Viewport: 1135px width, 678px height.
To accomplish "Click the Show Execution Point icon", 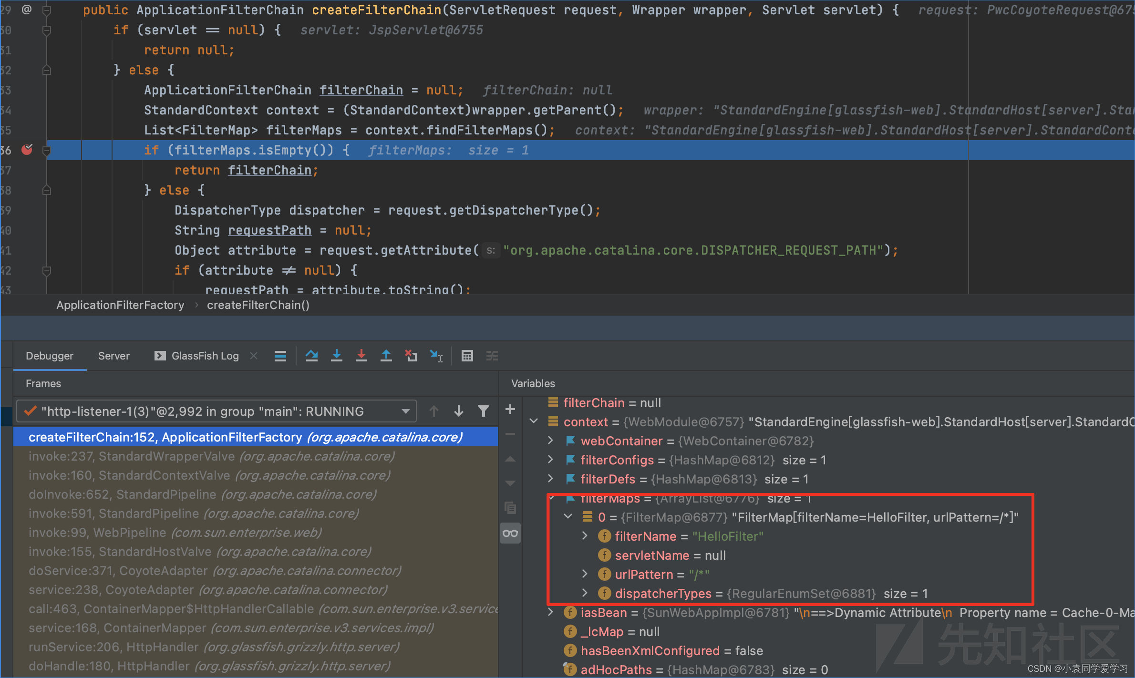I will [280, 356].
